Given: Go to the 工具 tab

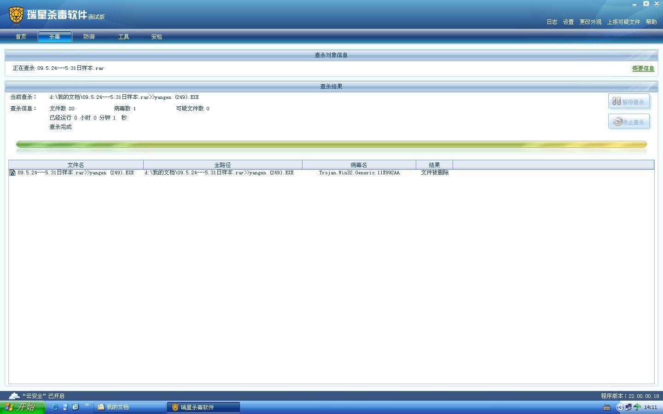Looking at the screenshot, I should 123,37.
